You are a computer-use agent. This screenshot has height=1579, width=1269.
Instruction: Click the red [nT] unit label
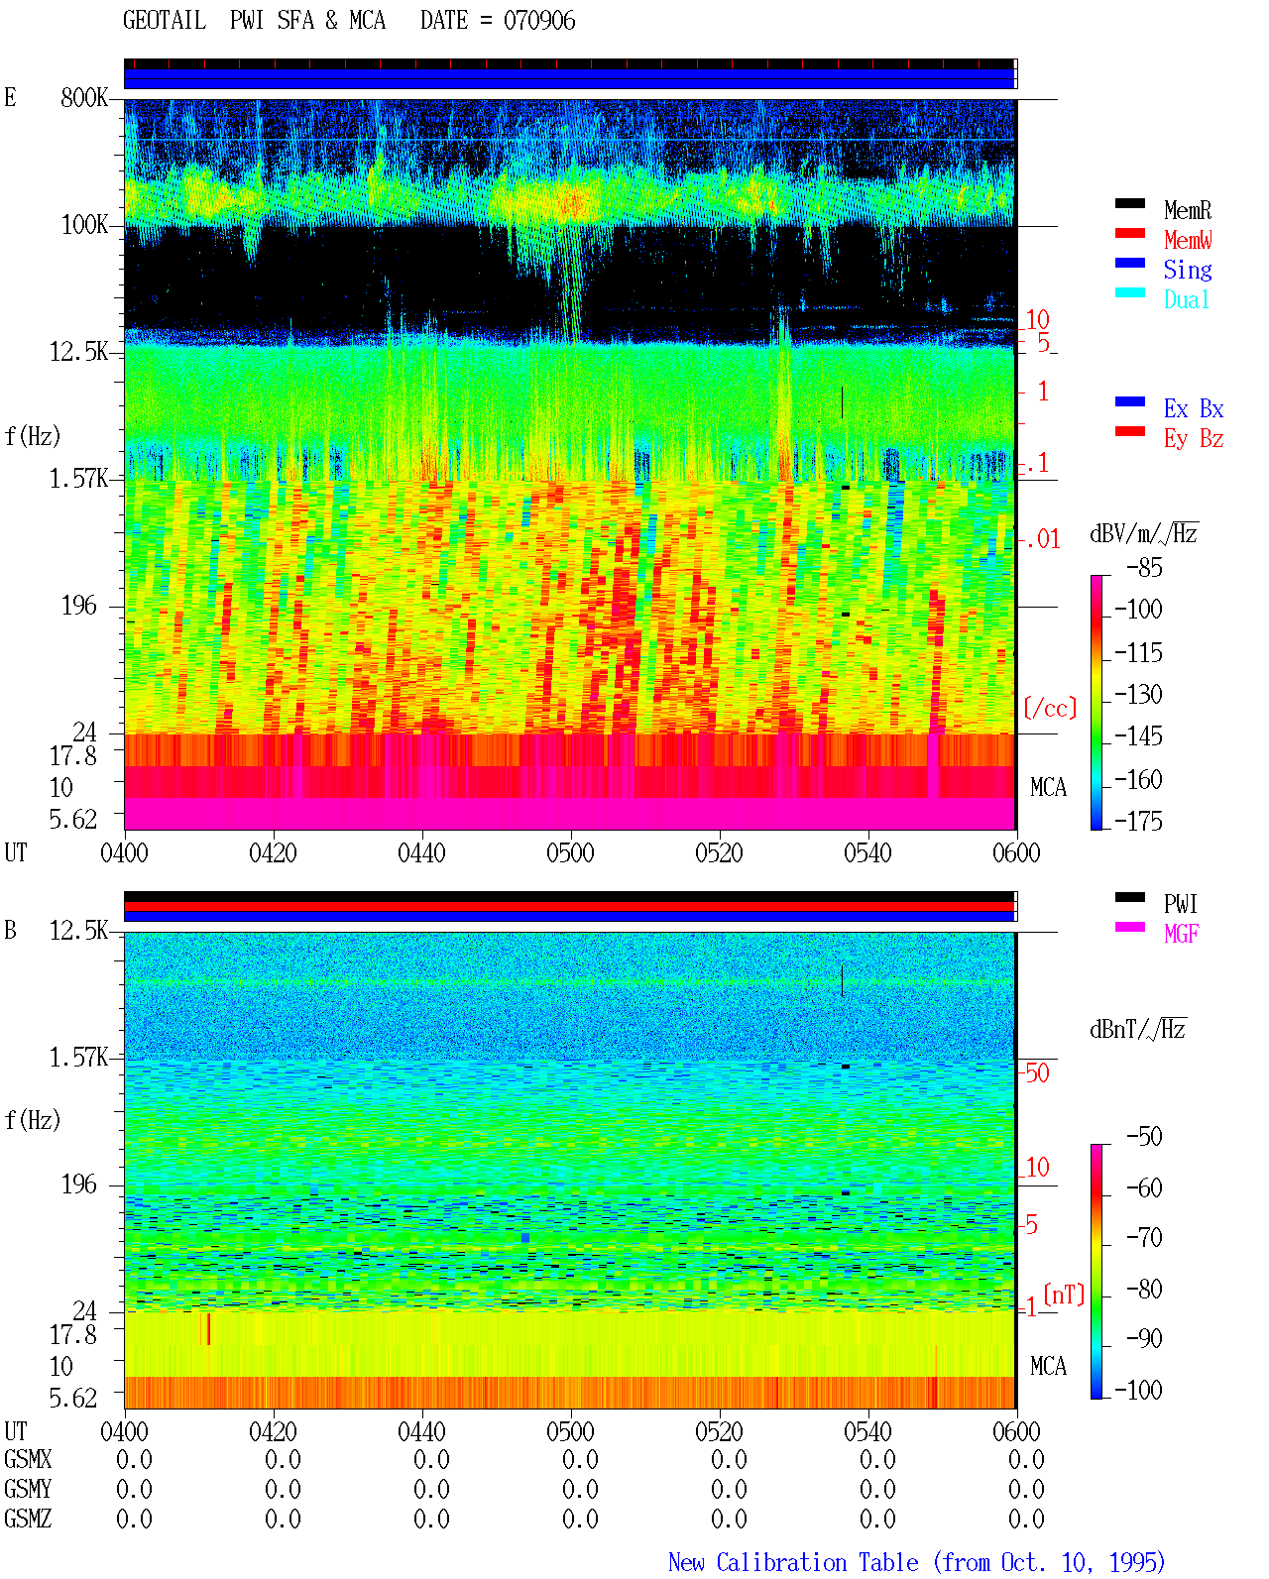point(1064,1295)
